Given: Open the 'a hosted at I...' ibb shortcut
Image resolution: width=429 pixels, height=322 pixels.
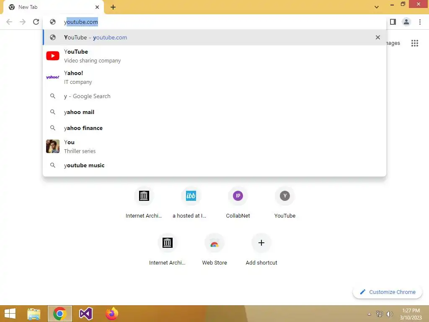Looking at the screenshot, I should [x=191, y=203].
